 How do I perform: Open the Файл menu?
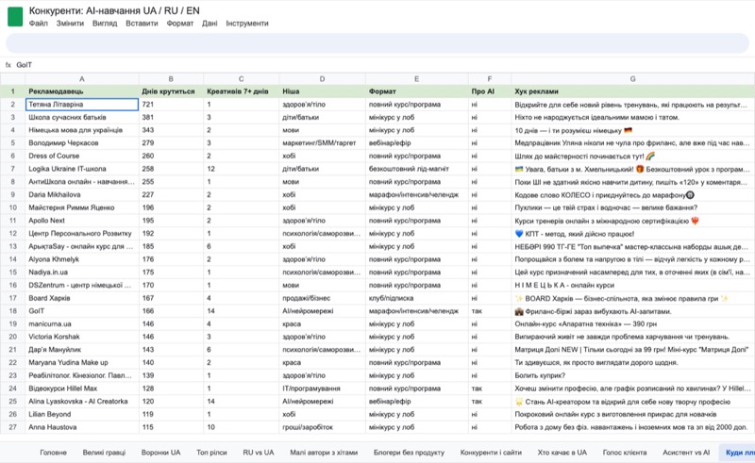[x=39, y=23]
